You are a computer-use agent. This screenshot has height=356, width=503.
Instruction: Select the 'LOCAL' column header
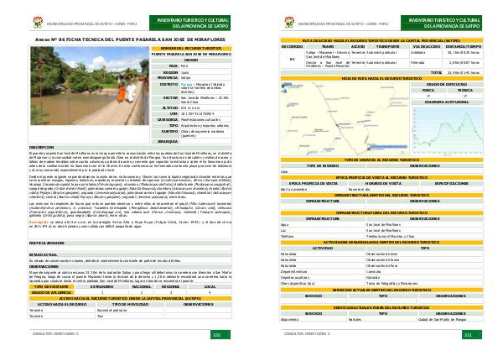(x=210, y=286)
